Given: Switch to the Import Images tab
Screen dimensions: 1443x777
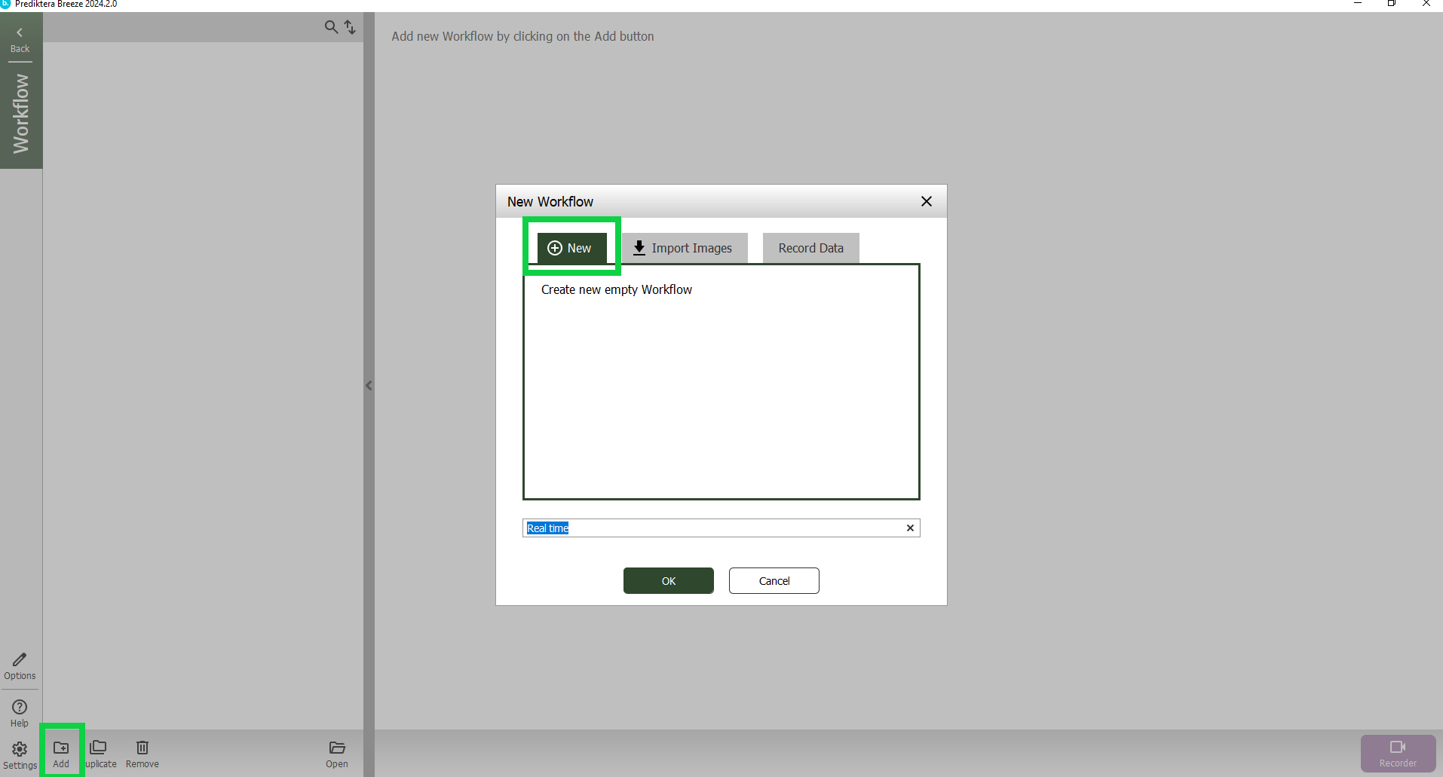Looking at the screenshot, I should click(684, 248).
